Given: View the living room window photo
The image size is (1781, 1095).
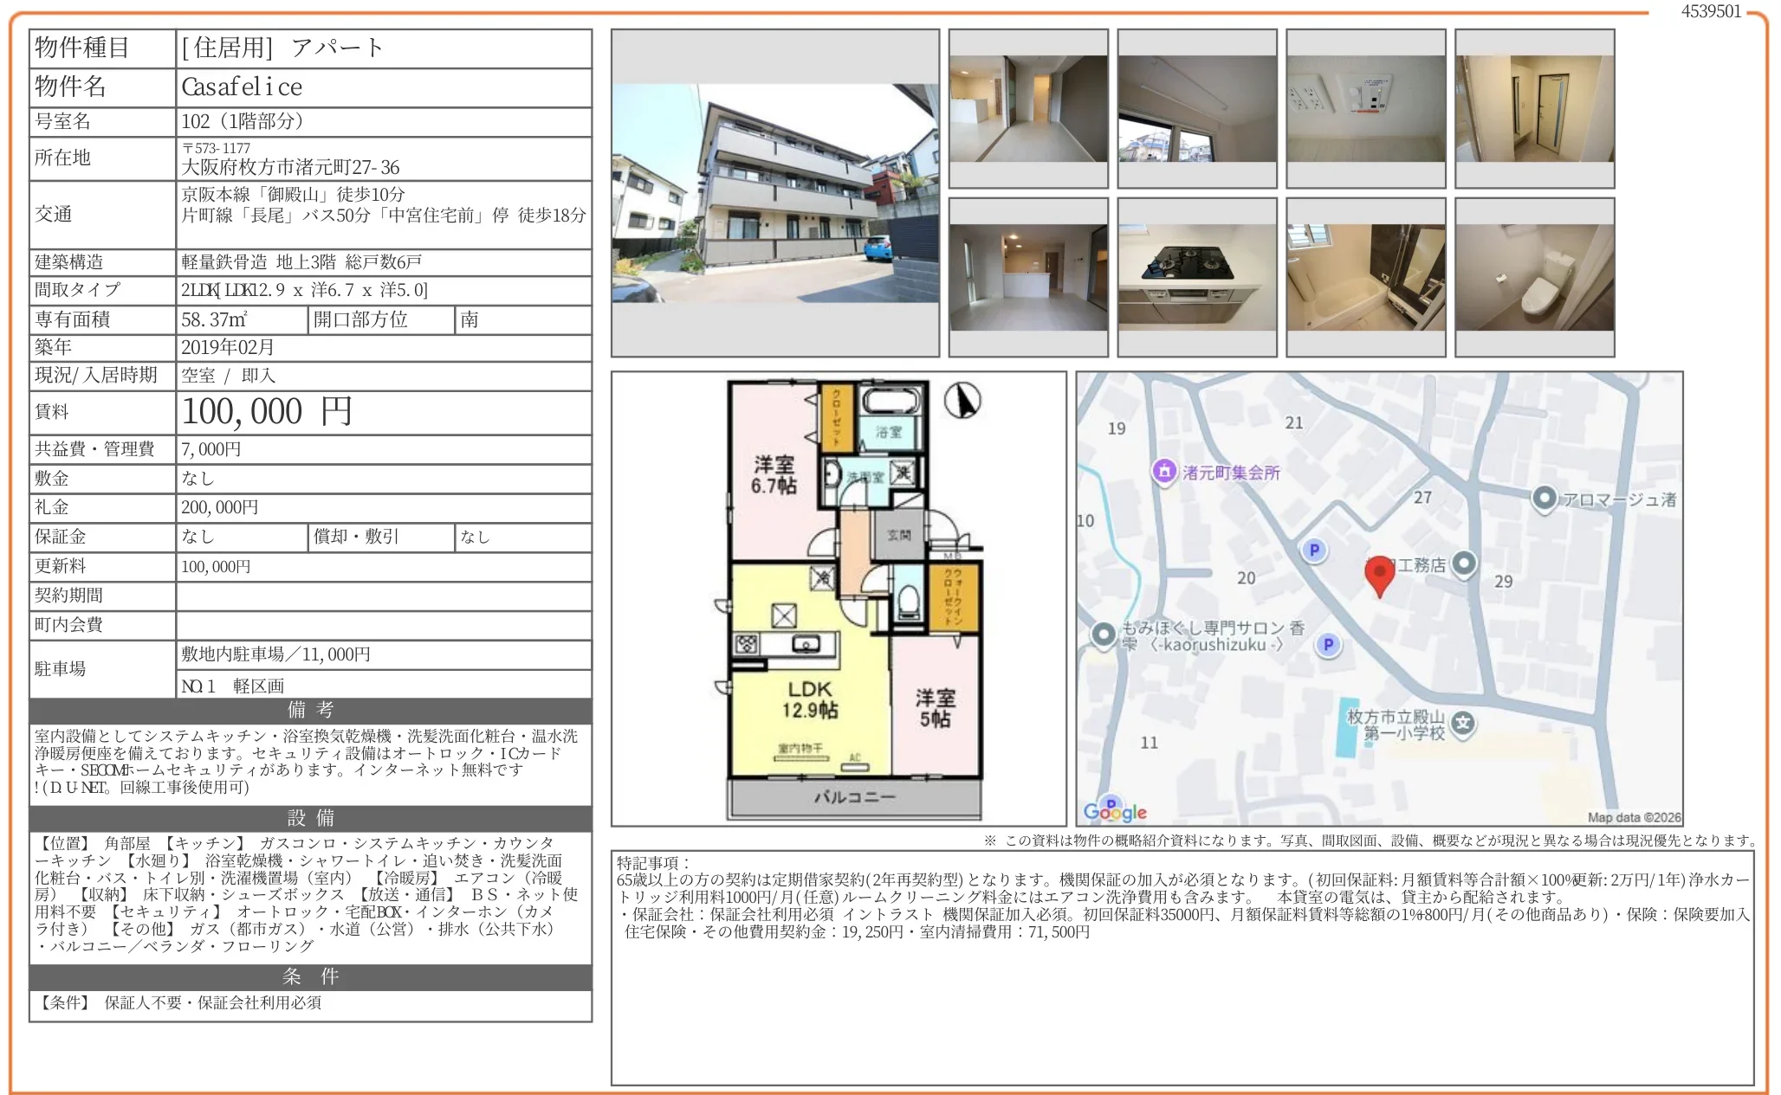Looking at the screenshot, I should pos(1196,107).
